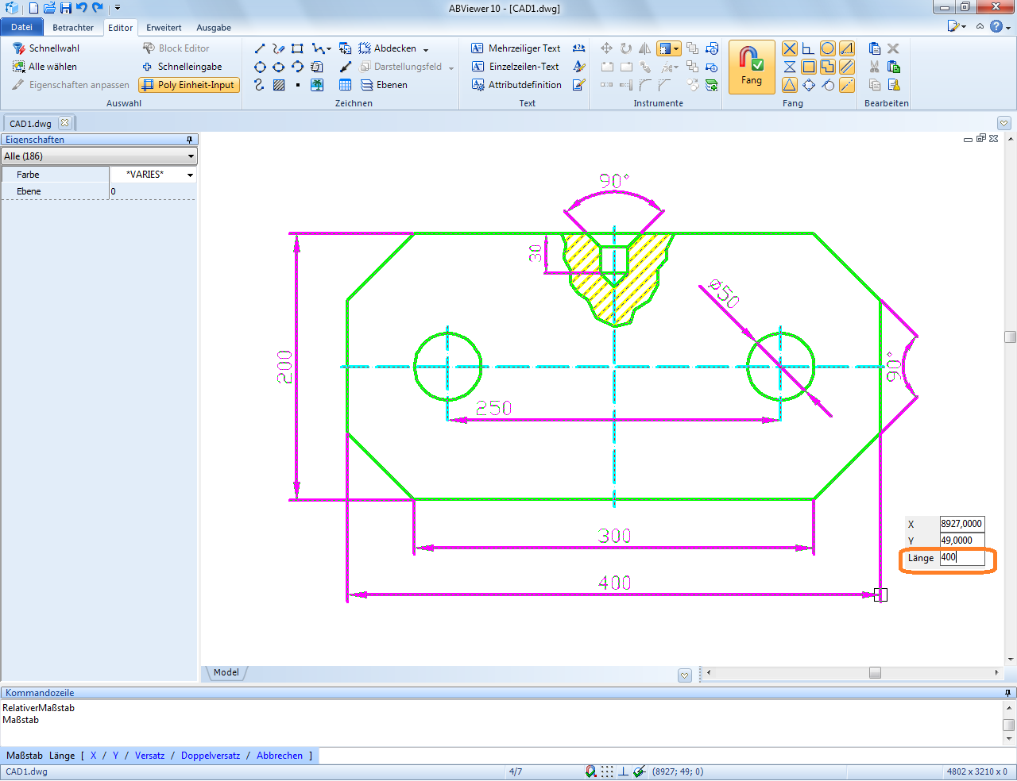Toggle ortho mode in status bar

tap(624, 771)
